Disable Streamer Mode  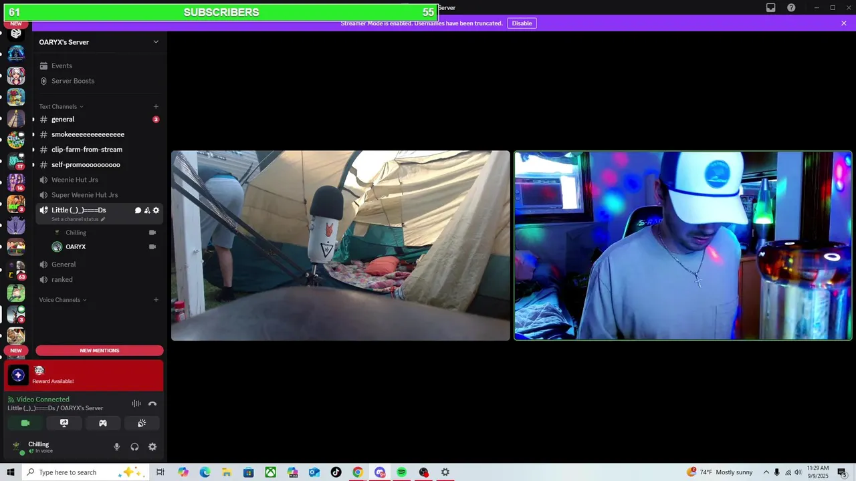522,23
